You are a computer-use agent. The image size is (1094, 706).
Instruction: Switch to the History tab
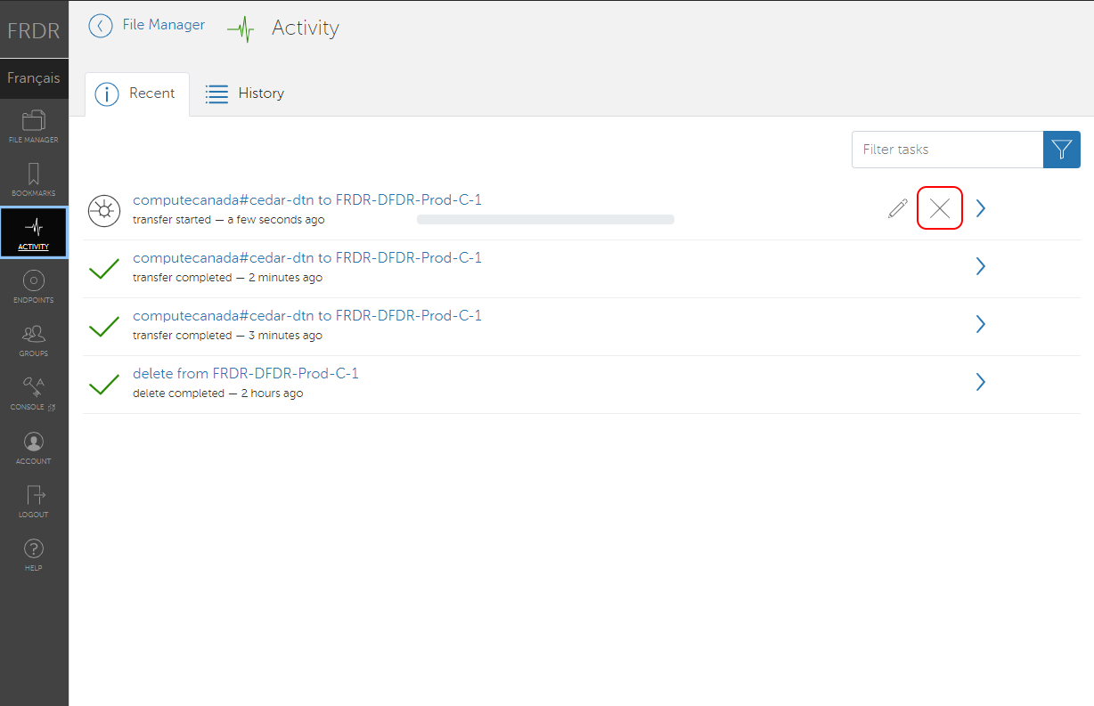[x=245, y=93]
